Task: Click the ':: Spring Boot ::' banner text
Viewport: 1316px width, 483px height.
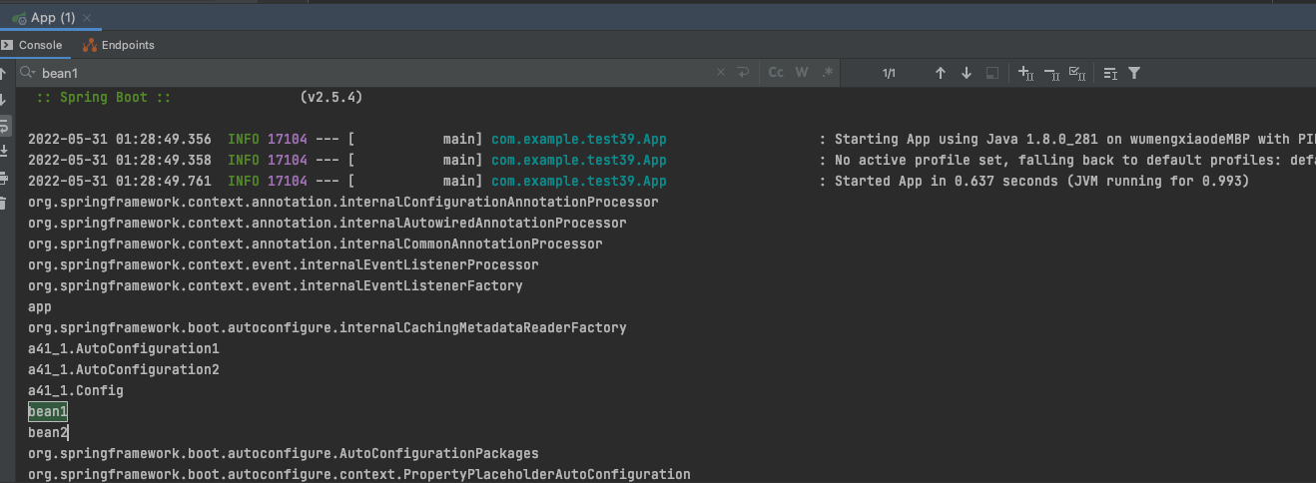Action: point(103,98)
